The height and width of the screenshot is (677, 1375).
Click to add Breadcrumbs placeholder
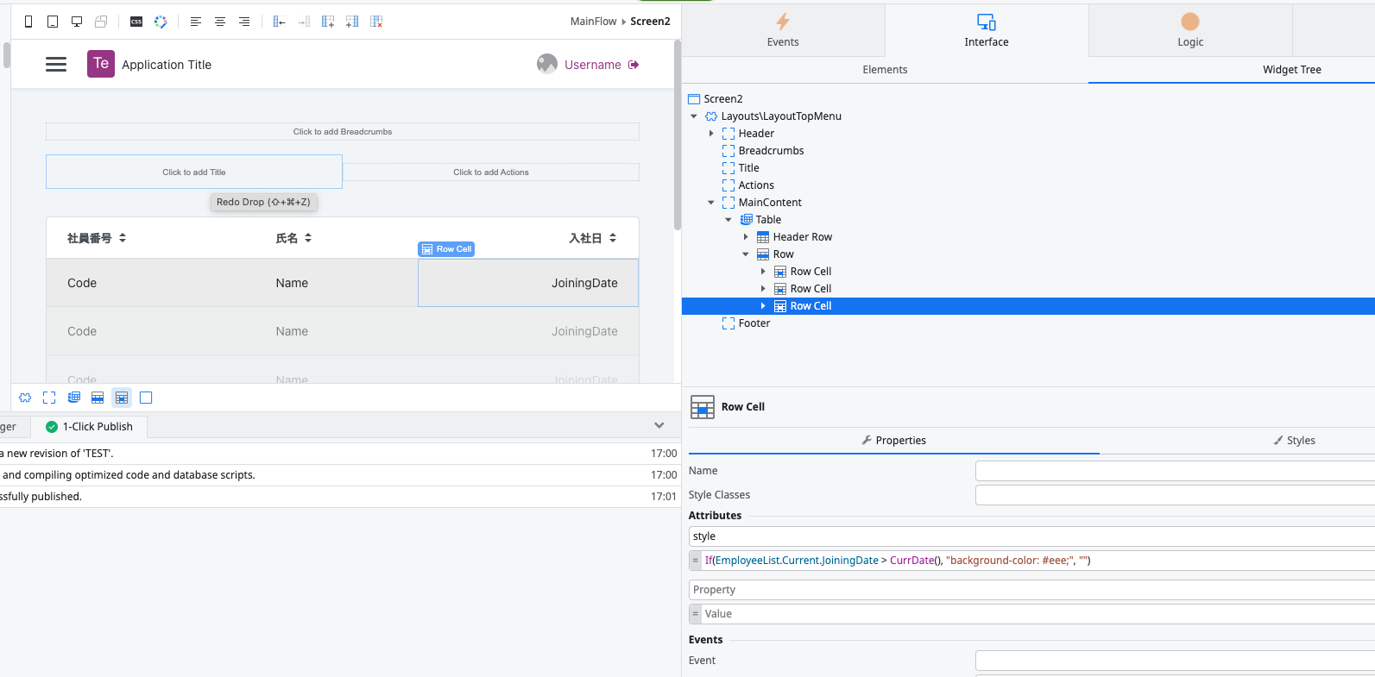click(343, 132)
